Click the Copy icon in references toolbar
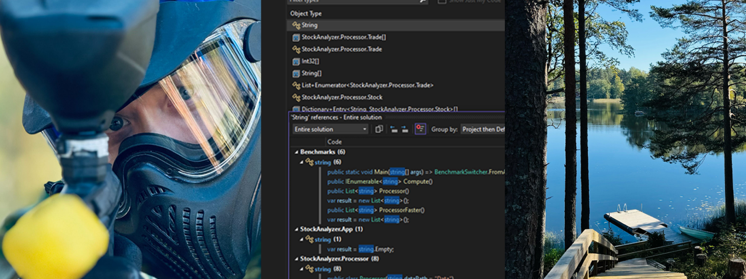Image resolution: width=746 pixels, height=279 pixels. (379, 129)
